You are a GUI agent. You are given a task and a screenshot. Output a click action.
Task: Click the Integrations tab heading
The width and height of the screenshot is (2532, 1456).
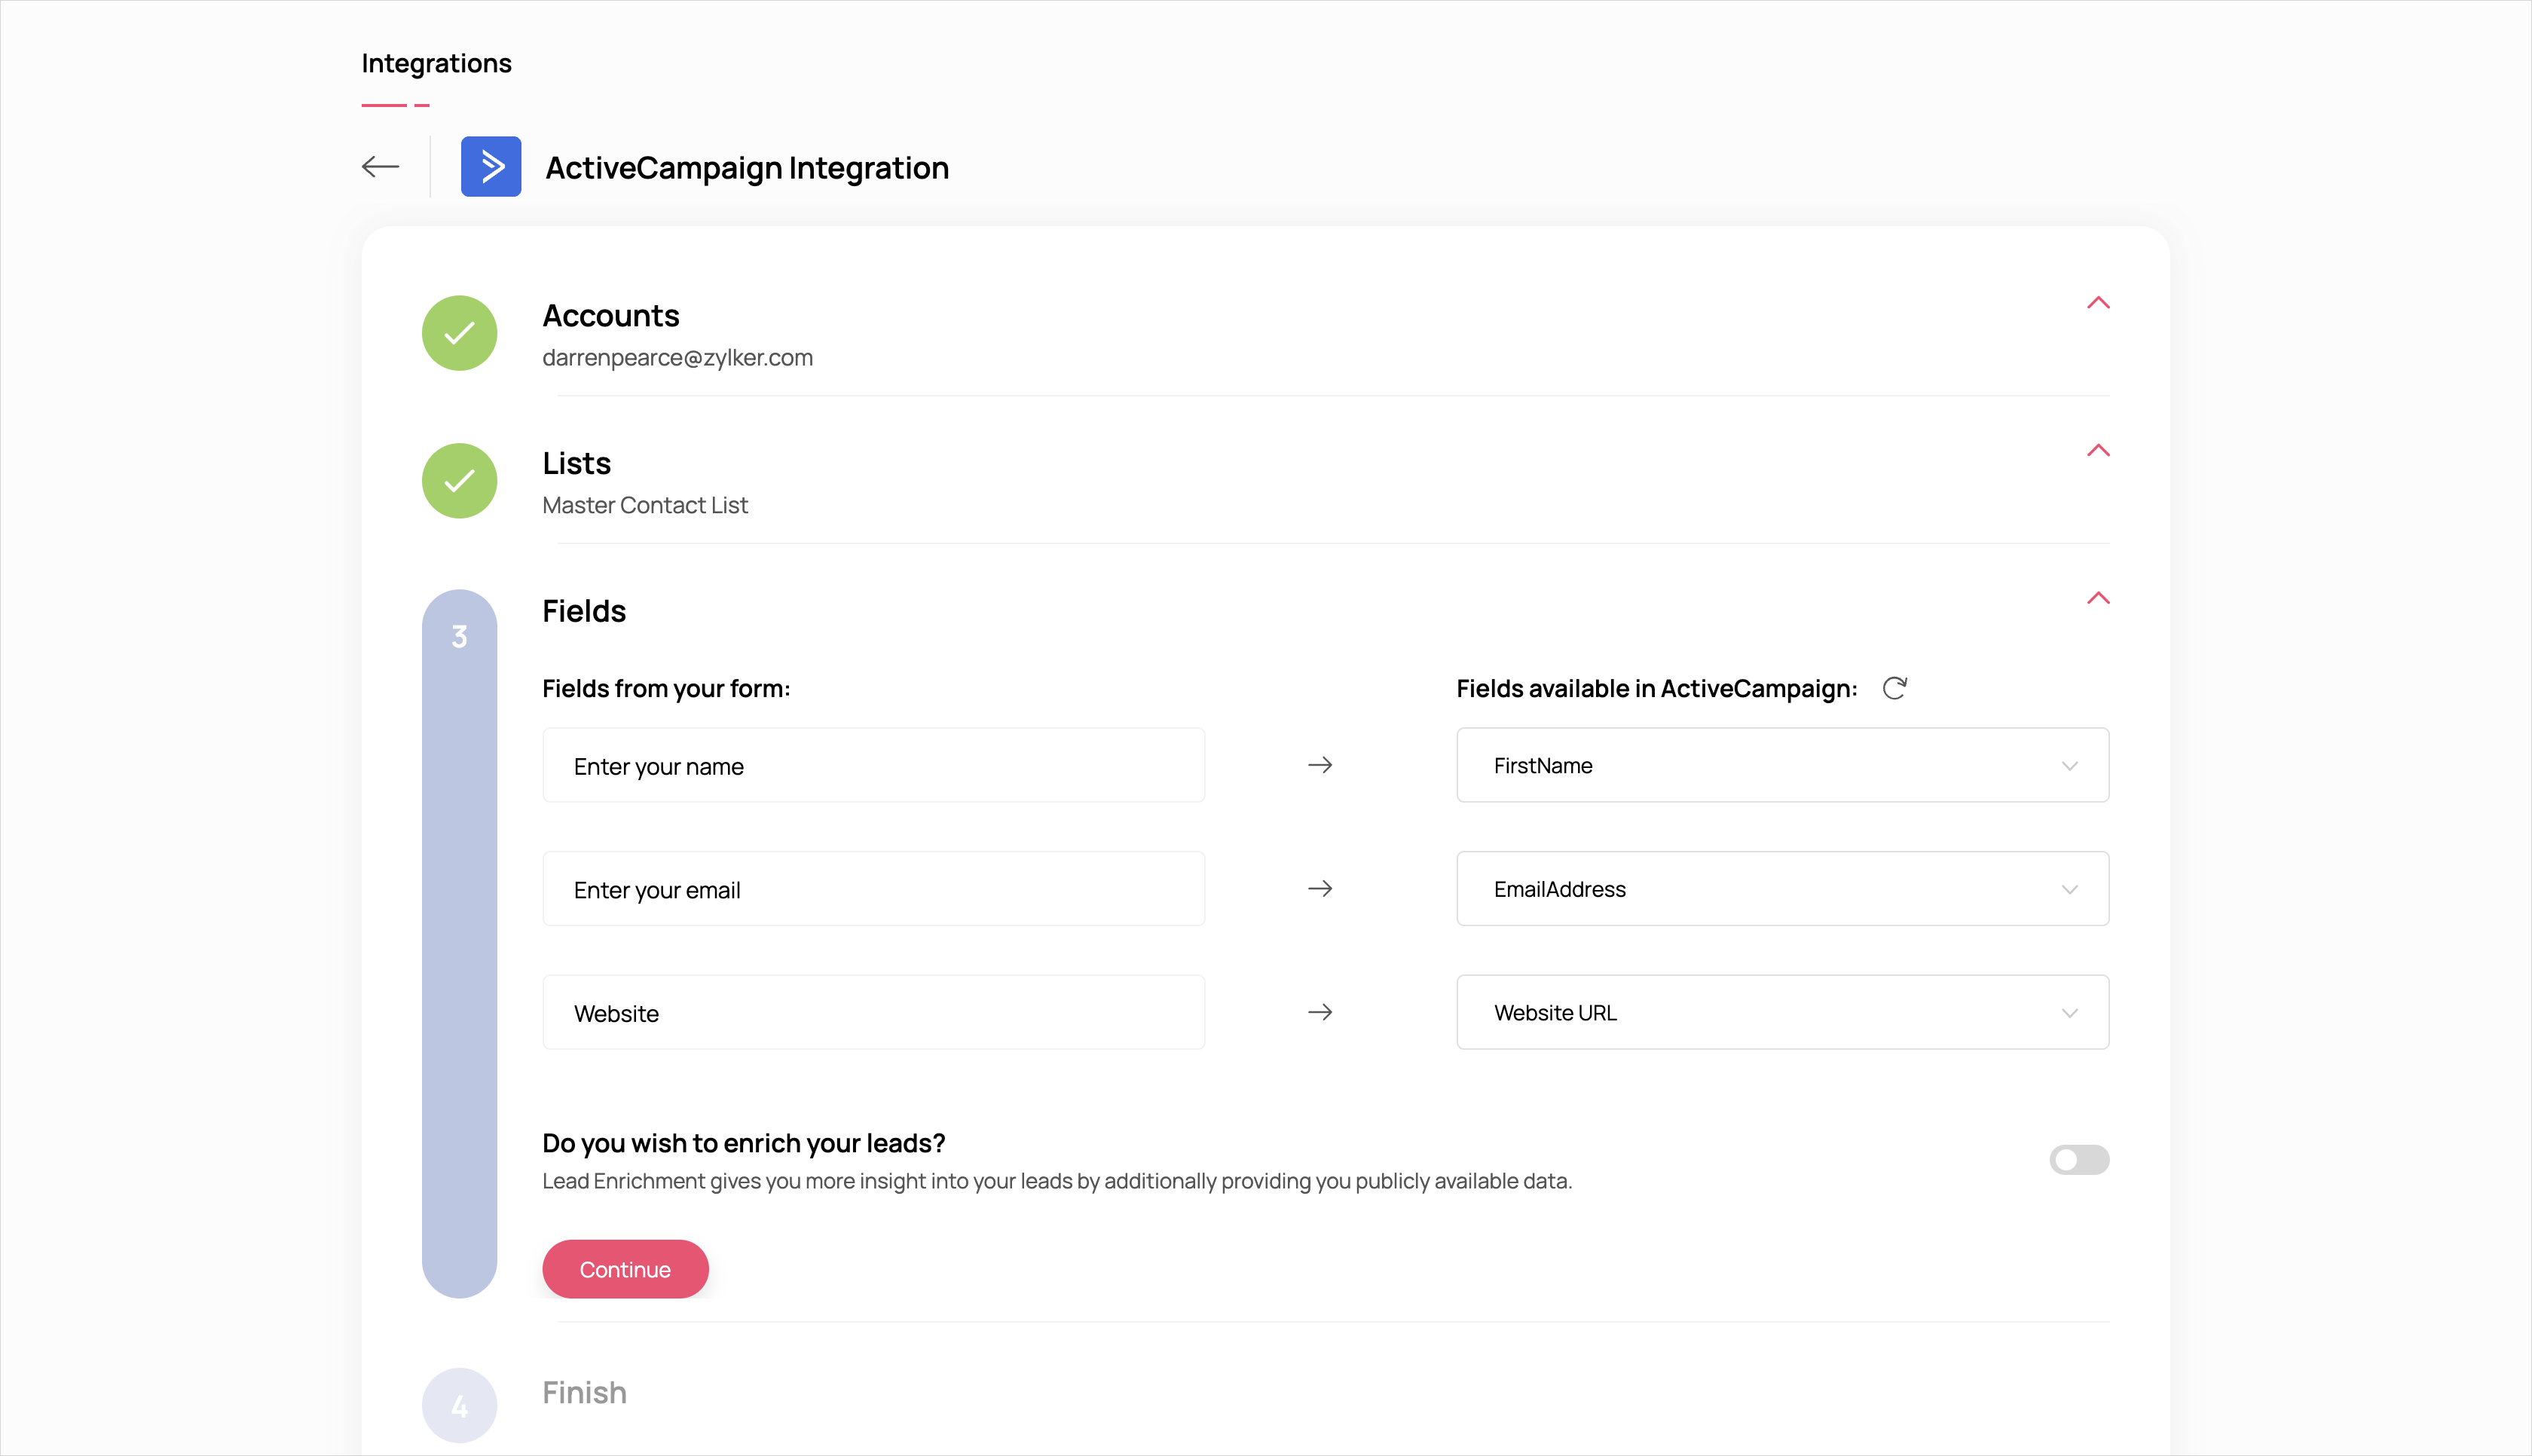436,63
